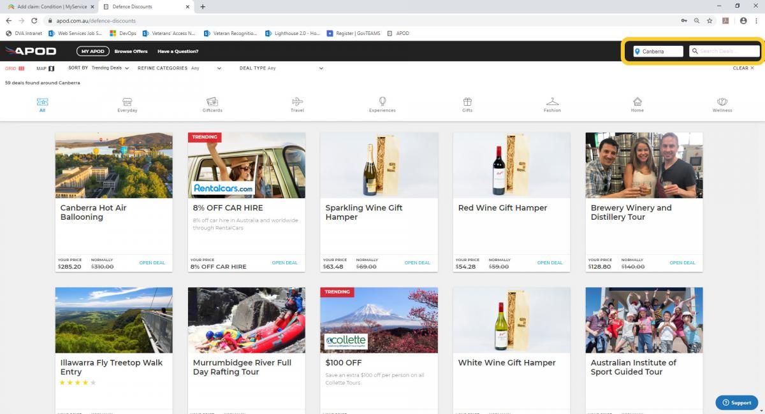Switch to MAP view
Image resolution: width=765 pixels, height=414 pixels.
pos(45,68)
